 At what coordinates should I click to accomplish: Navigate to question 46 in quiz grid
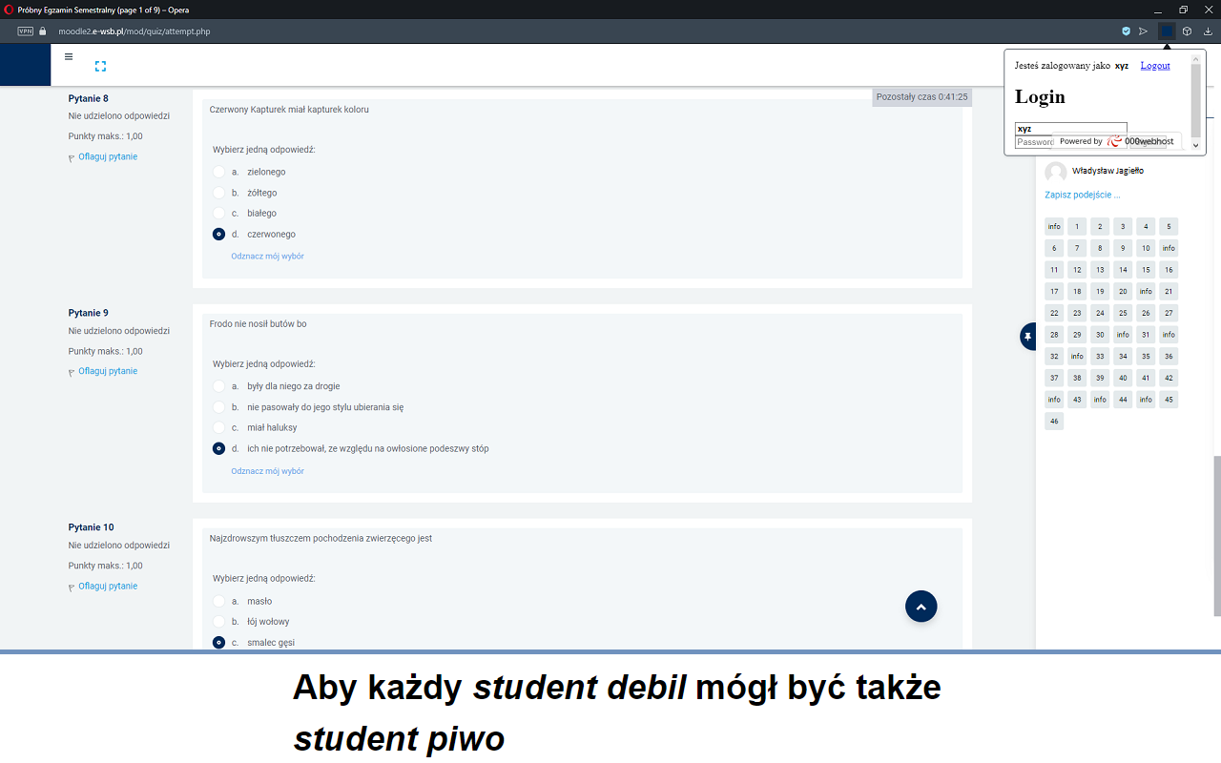tap(1054, 421)
